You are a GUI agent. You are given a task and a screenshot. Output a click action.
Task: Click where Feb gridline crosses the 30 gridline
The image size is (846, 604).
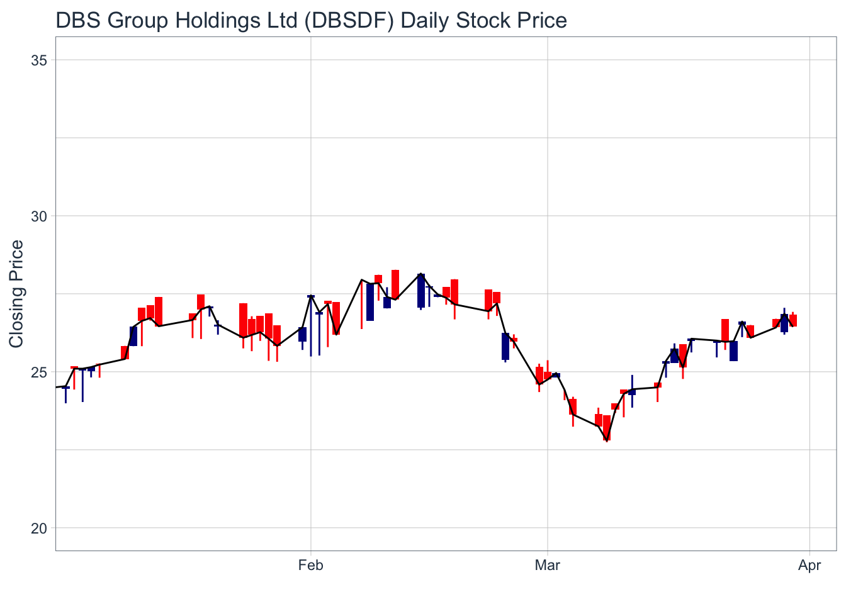coord(310,216)
